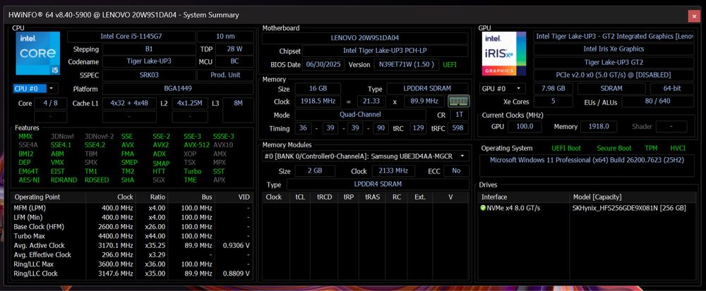Click the BIOS version N39ET71W field
706x291 pixels.
(407, 65)
